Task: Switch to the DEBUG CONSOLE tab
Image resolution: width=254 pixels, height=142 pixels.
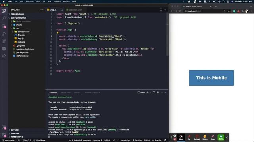Action: [x=92, y=92]
